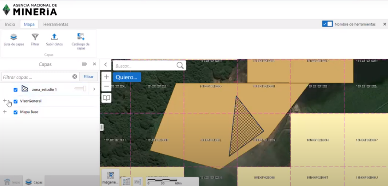This screenshot has height=186, width=388.
Task: Switch to the Inicio ribbon tab
Action: 10,25
